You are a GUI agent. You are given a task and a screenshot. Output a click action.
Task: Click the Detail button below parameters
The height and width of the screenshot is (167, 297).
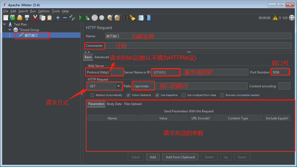click(x=135, y=157)
